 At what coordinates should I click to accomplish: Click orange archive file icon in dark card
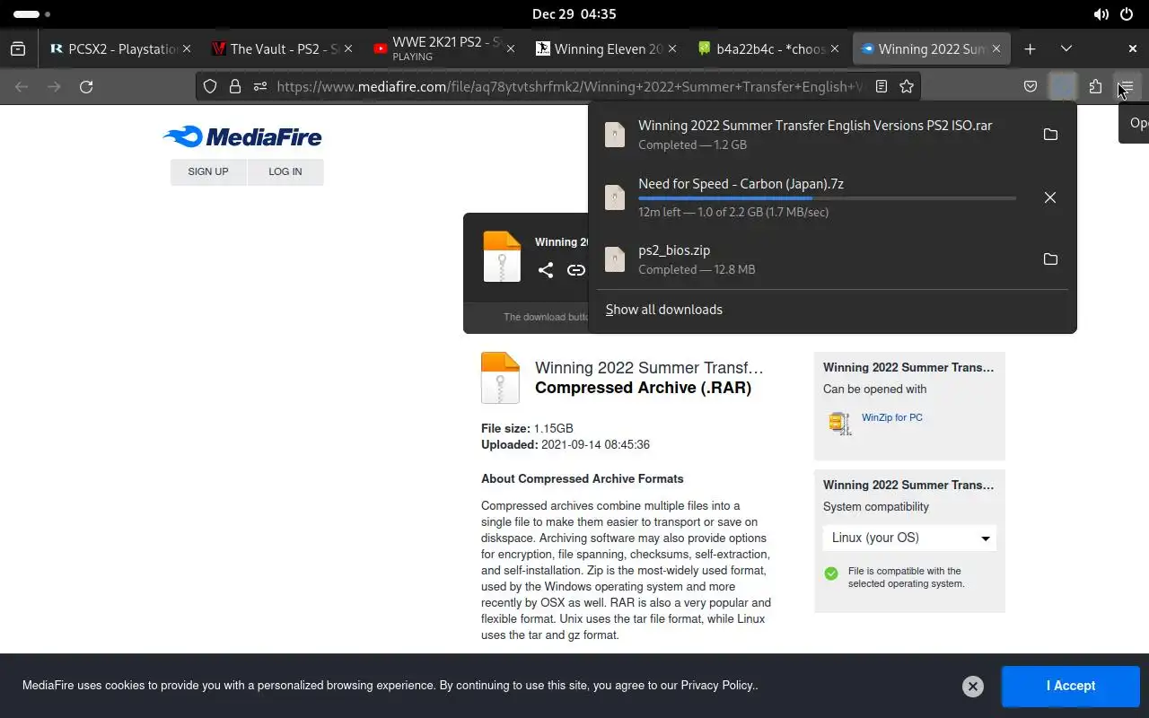point(502,257)
